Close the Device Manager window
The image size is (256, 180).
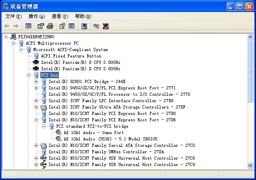coord(249,7)
